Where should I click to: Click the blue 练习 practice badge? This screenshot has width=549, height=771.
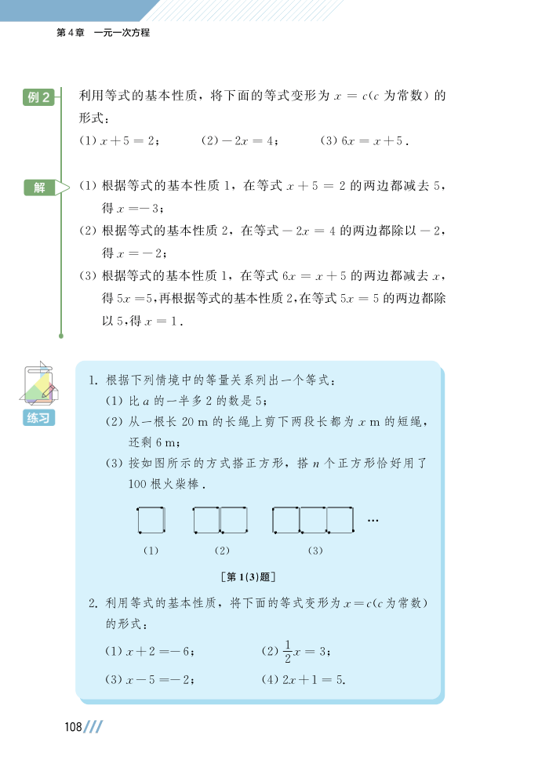38,418
